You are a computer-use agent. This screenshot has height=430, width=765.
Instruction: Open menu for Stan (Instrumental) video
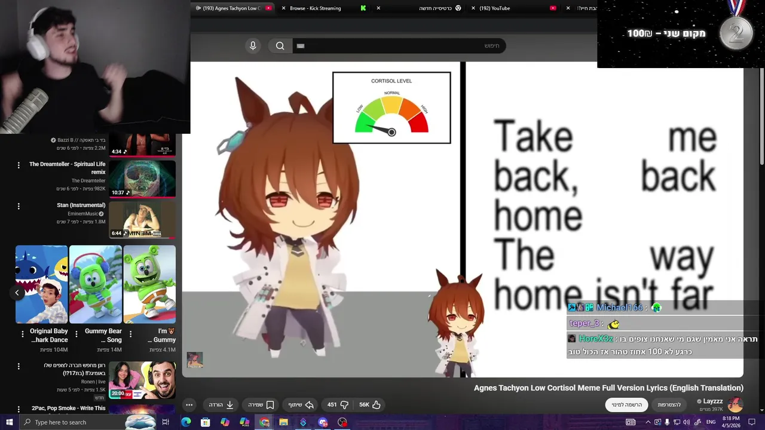[19, 206]
